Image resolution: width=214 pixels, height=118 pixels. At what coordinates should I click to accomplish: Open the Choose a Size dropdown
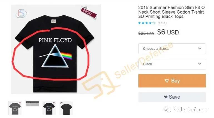pyautogui.click(x=172, y=49)
